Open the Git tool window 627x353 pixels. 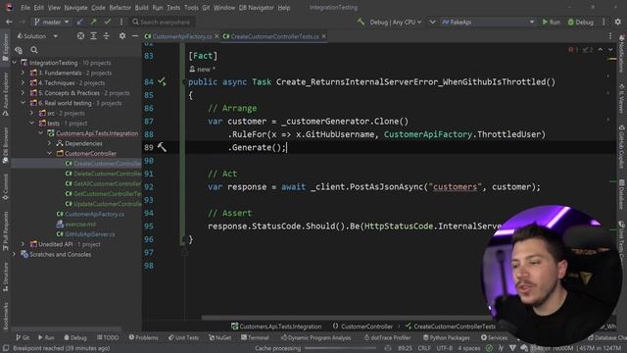[23, 337]
